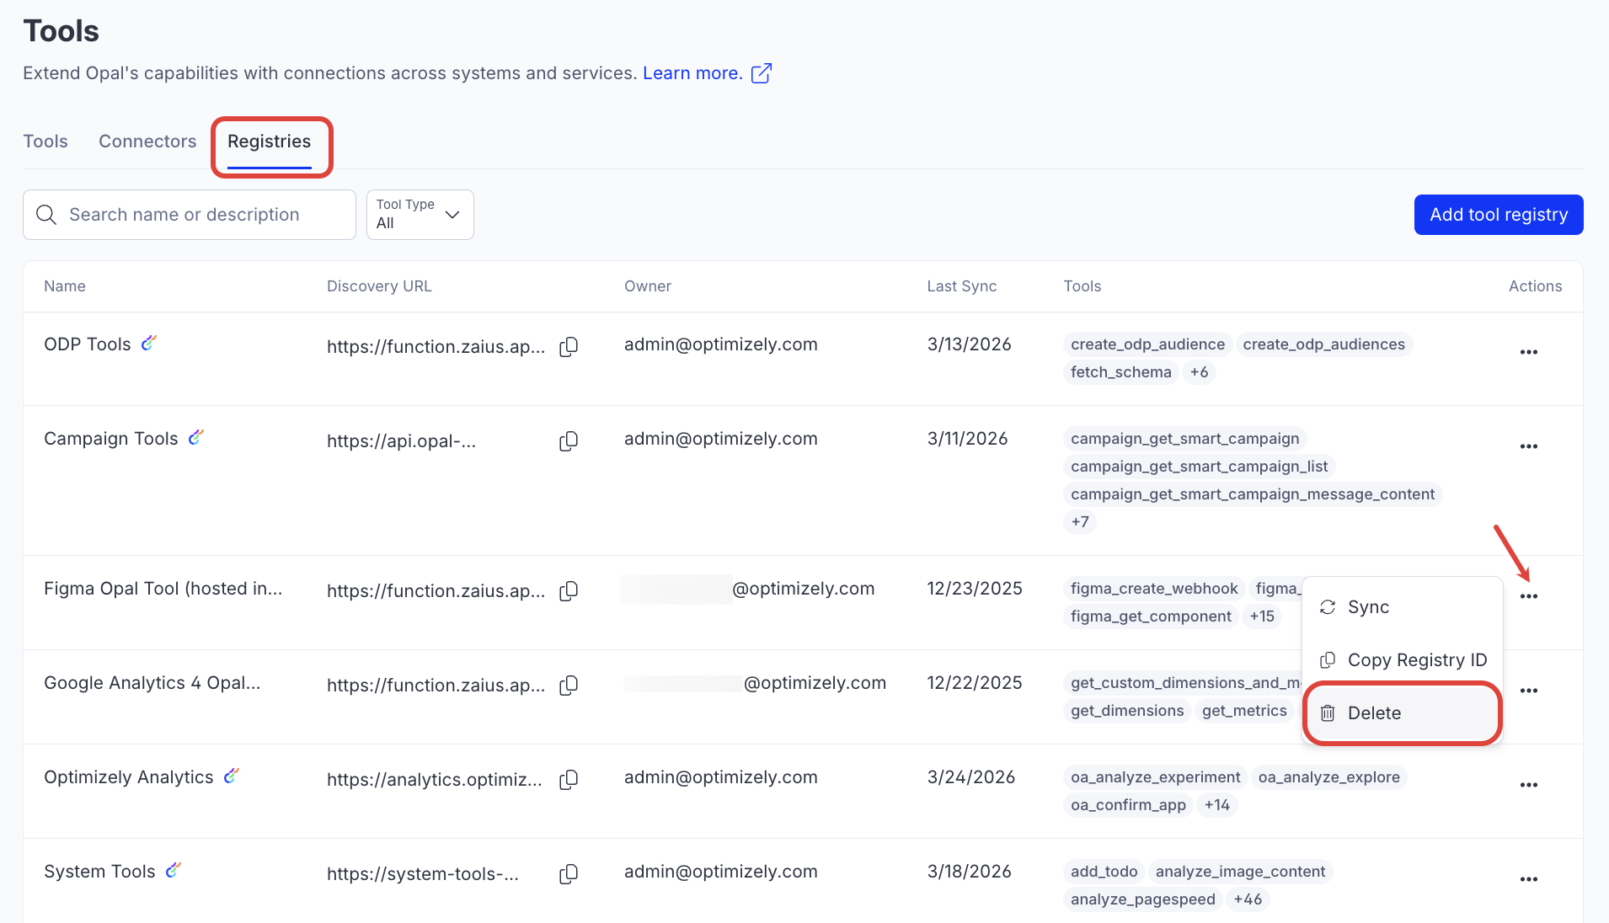Copy the Figma Opal Tool discovery URL
1609x923 pixels.
click(x=569, y=591)
